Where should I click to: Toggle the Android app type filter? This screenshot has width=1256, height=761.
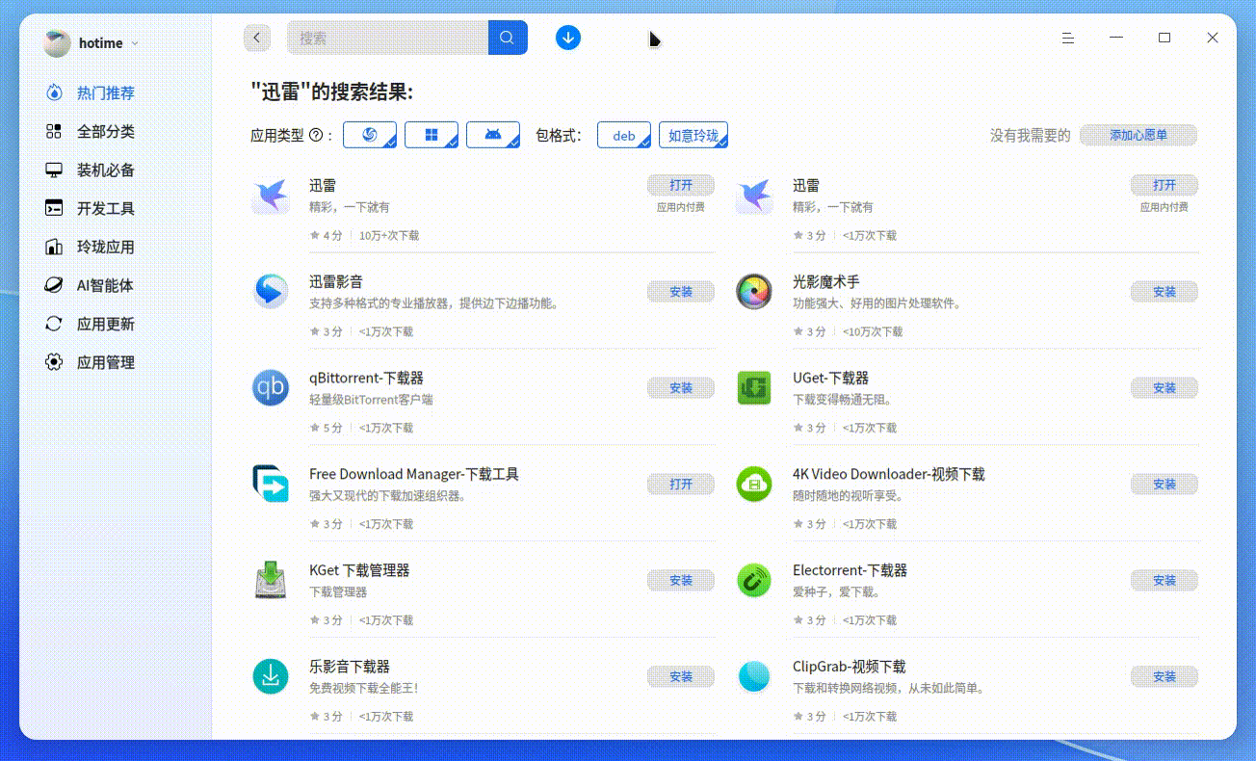tap(493, 135)
